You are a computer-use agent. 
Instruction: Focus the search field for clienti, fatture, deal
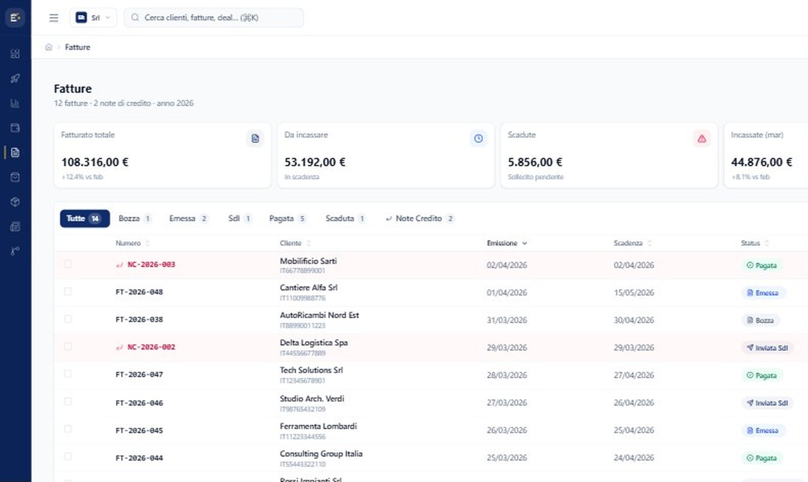tap(214, 18)
